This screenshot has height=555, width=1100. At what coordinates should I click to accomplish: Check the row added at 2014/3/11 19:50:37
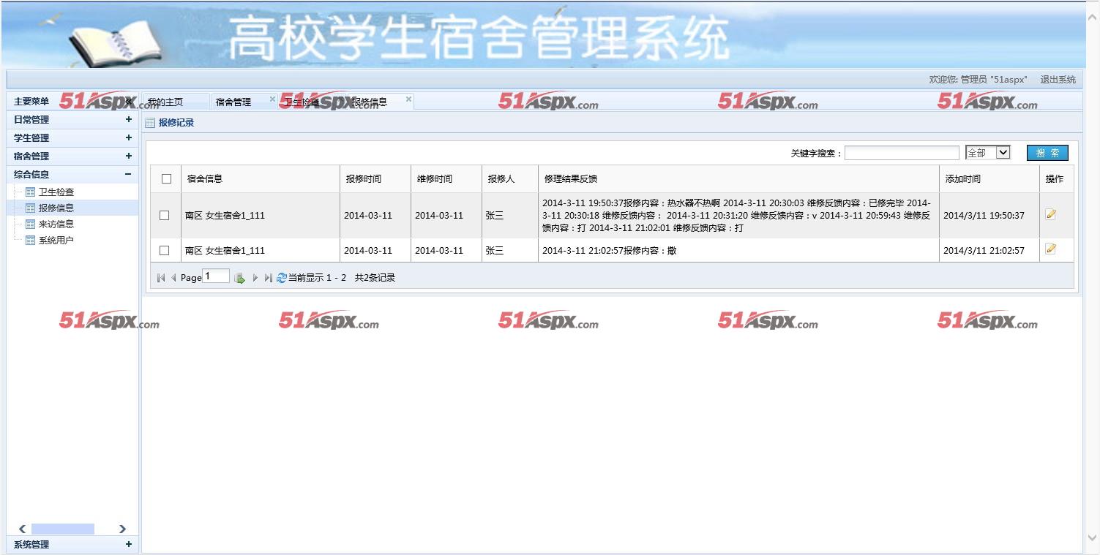click(164, 216)
